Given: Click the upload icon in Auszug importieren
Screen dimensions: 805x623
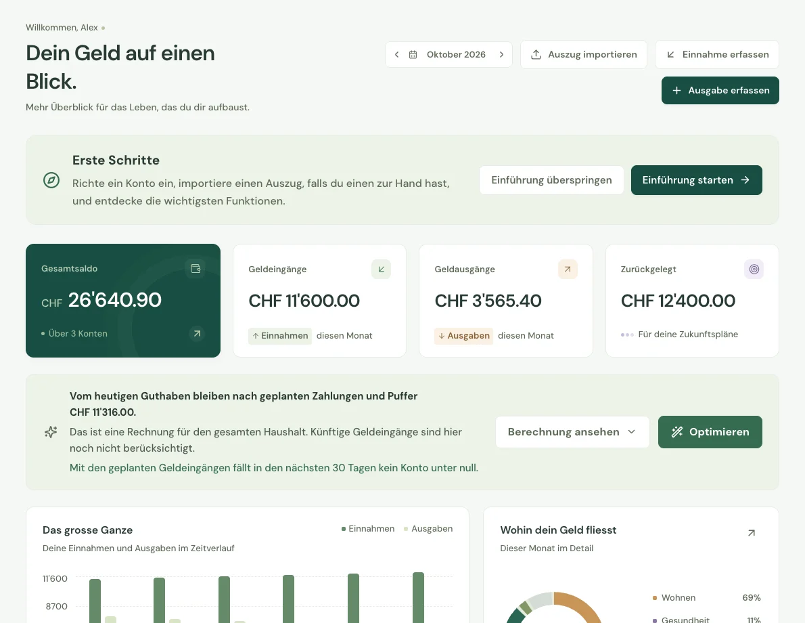Looking at the screenshot, I should pyautogui.click(x=536, y=54).
